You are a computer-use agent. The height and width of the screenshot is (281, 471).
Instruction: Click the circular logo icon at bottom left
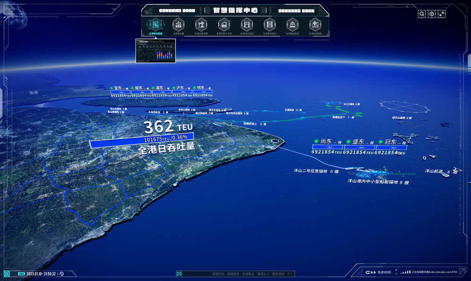[x=7, y=274]
